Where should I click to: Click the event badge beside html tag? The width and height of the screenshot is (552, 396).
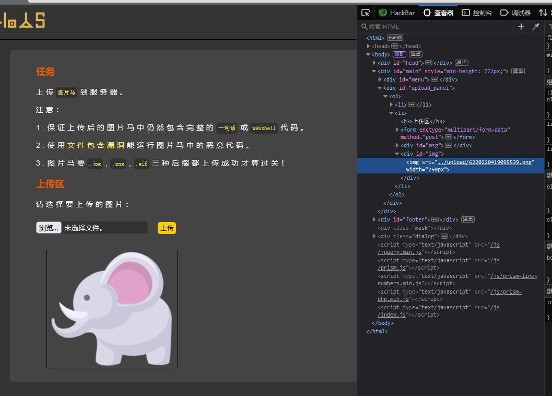pos(395,38)
